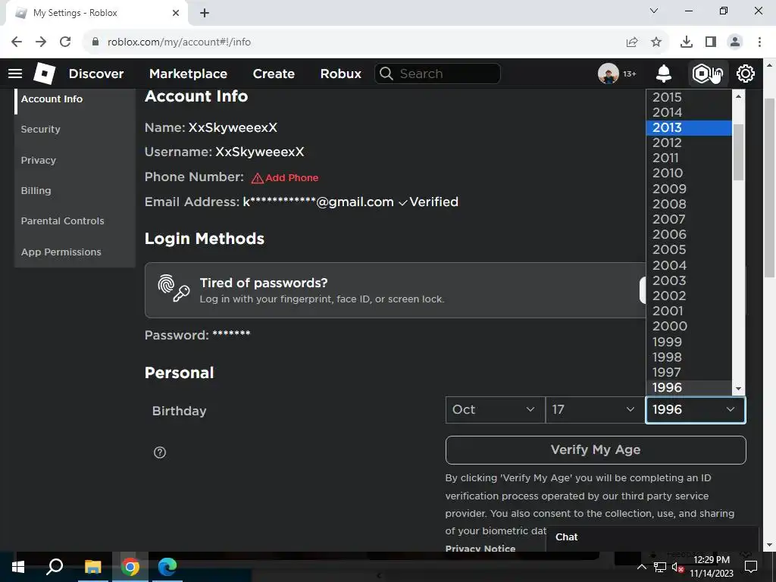Click the page vertical scrollbar thumb
Viewport: 776px width, 582px height.
click(770, 188)
